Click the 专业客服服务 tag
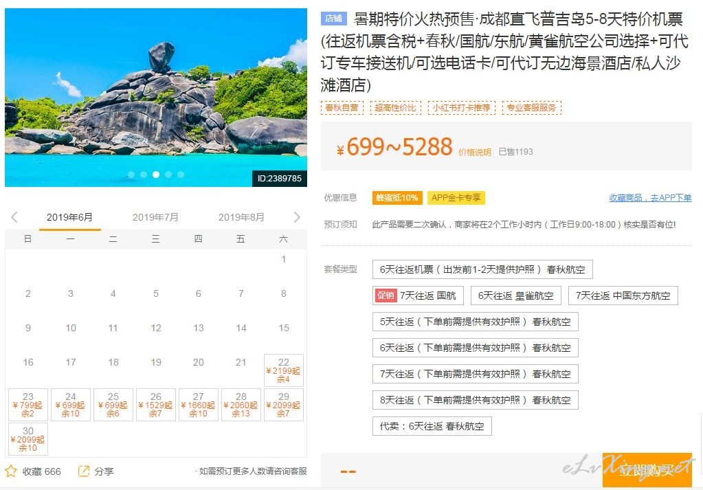Image resolution: width=703 pixels, height=490 pixels. (531, 108)
